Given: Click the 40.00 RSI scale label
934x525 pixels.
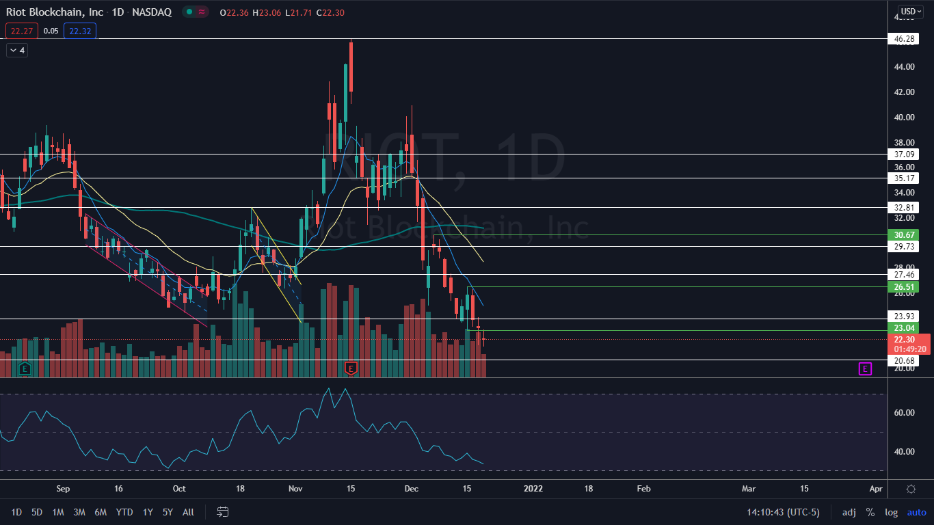Looking at the screenshot, I should 904,451.
